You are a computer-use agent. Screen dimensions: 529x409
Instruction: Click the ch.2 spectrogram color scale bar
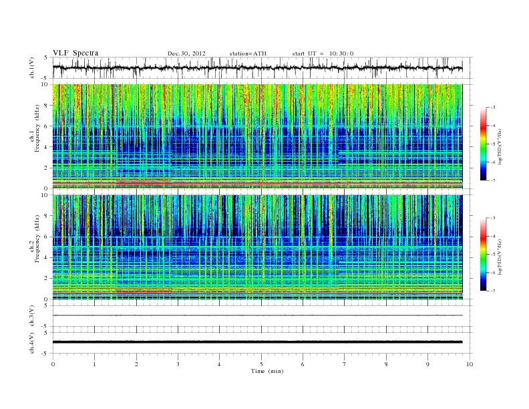click(x=484, y=254)
